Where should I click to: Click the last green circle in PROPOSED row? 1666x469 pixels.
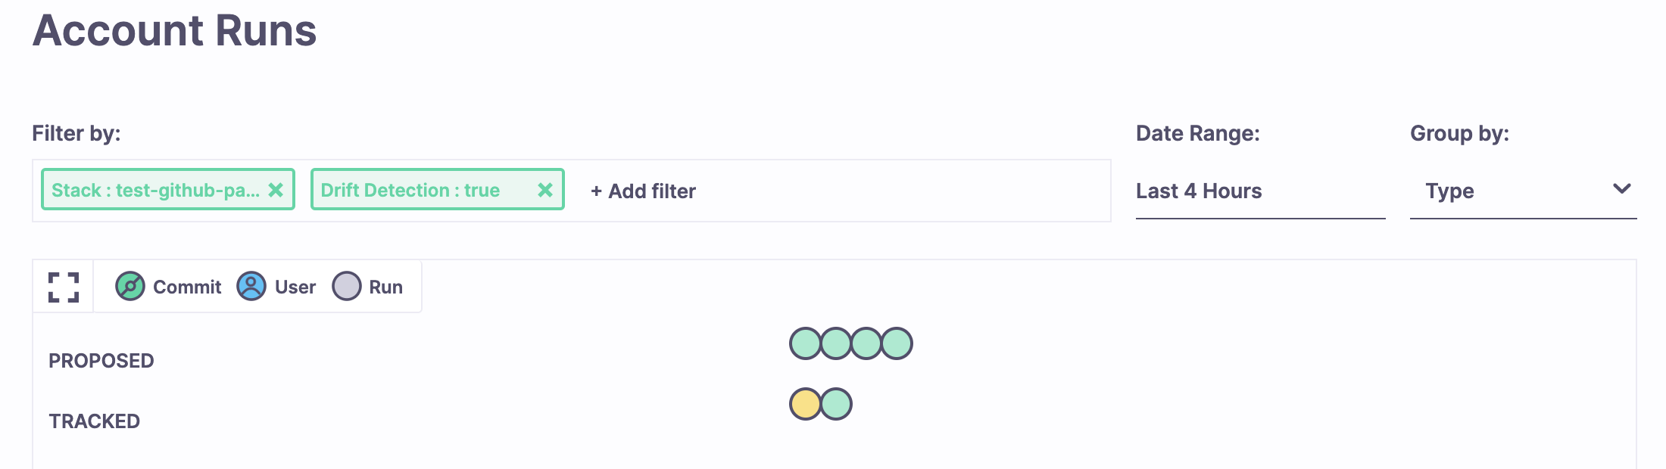tap(896, 343)
